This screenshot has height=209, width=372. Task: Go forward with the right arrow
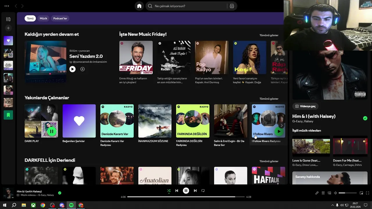pos(22,6)
